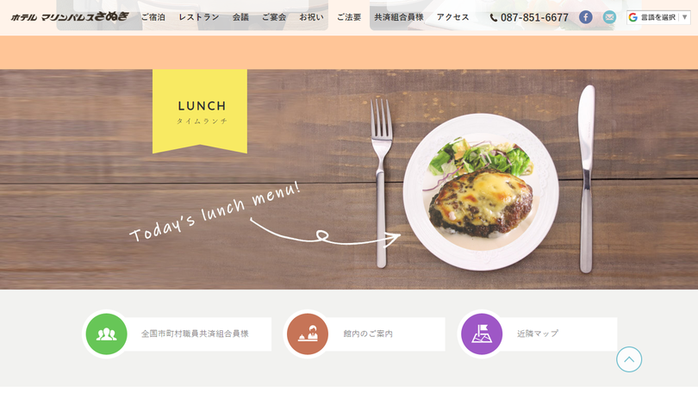Viewport: 698px width, 393px height.
Task: Click the アクセス navigation link
Action: 452,17
